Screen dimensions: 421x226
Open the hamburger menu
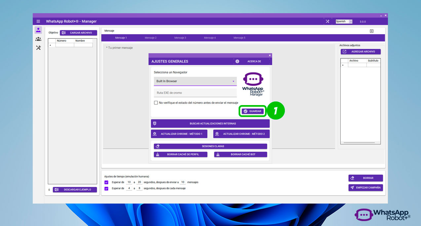click(x=38, y=21)
